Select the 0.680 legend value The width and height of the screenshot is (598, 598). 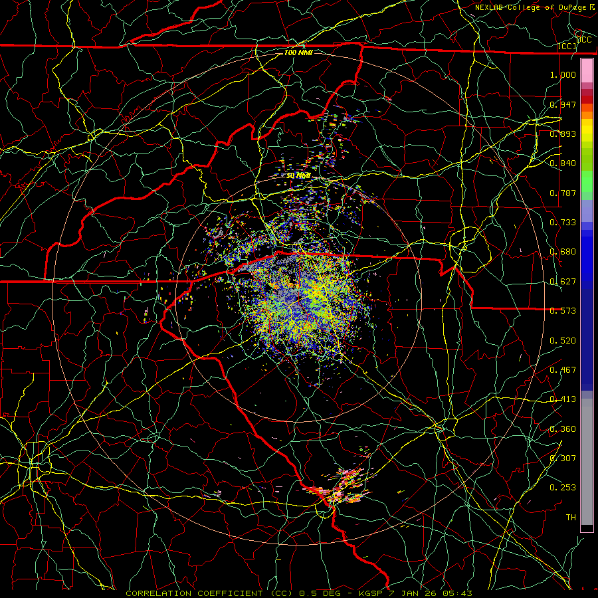[563, 252]
